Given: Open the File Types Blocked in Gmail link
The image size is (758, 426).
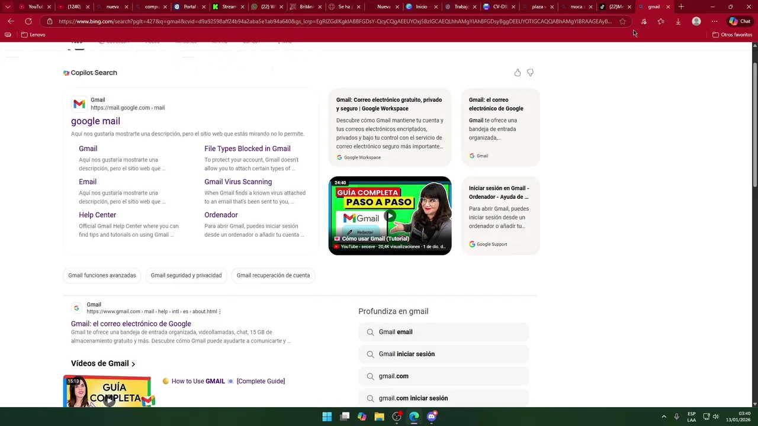Looking at the screenshot, I should tap(248, 149).
